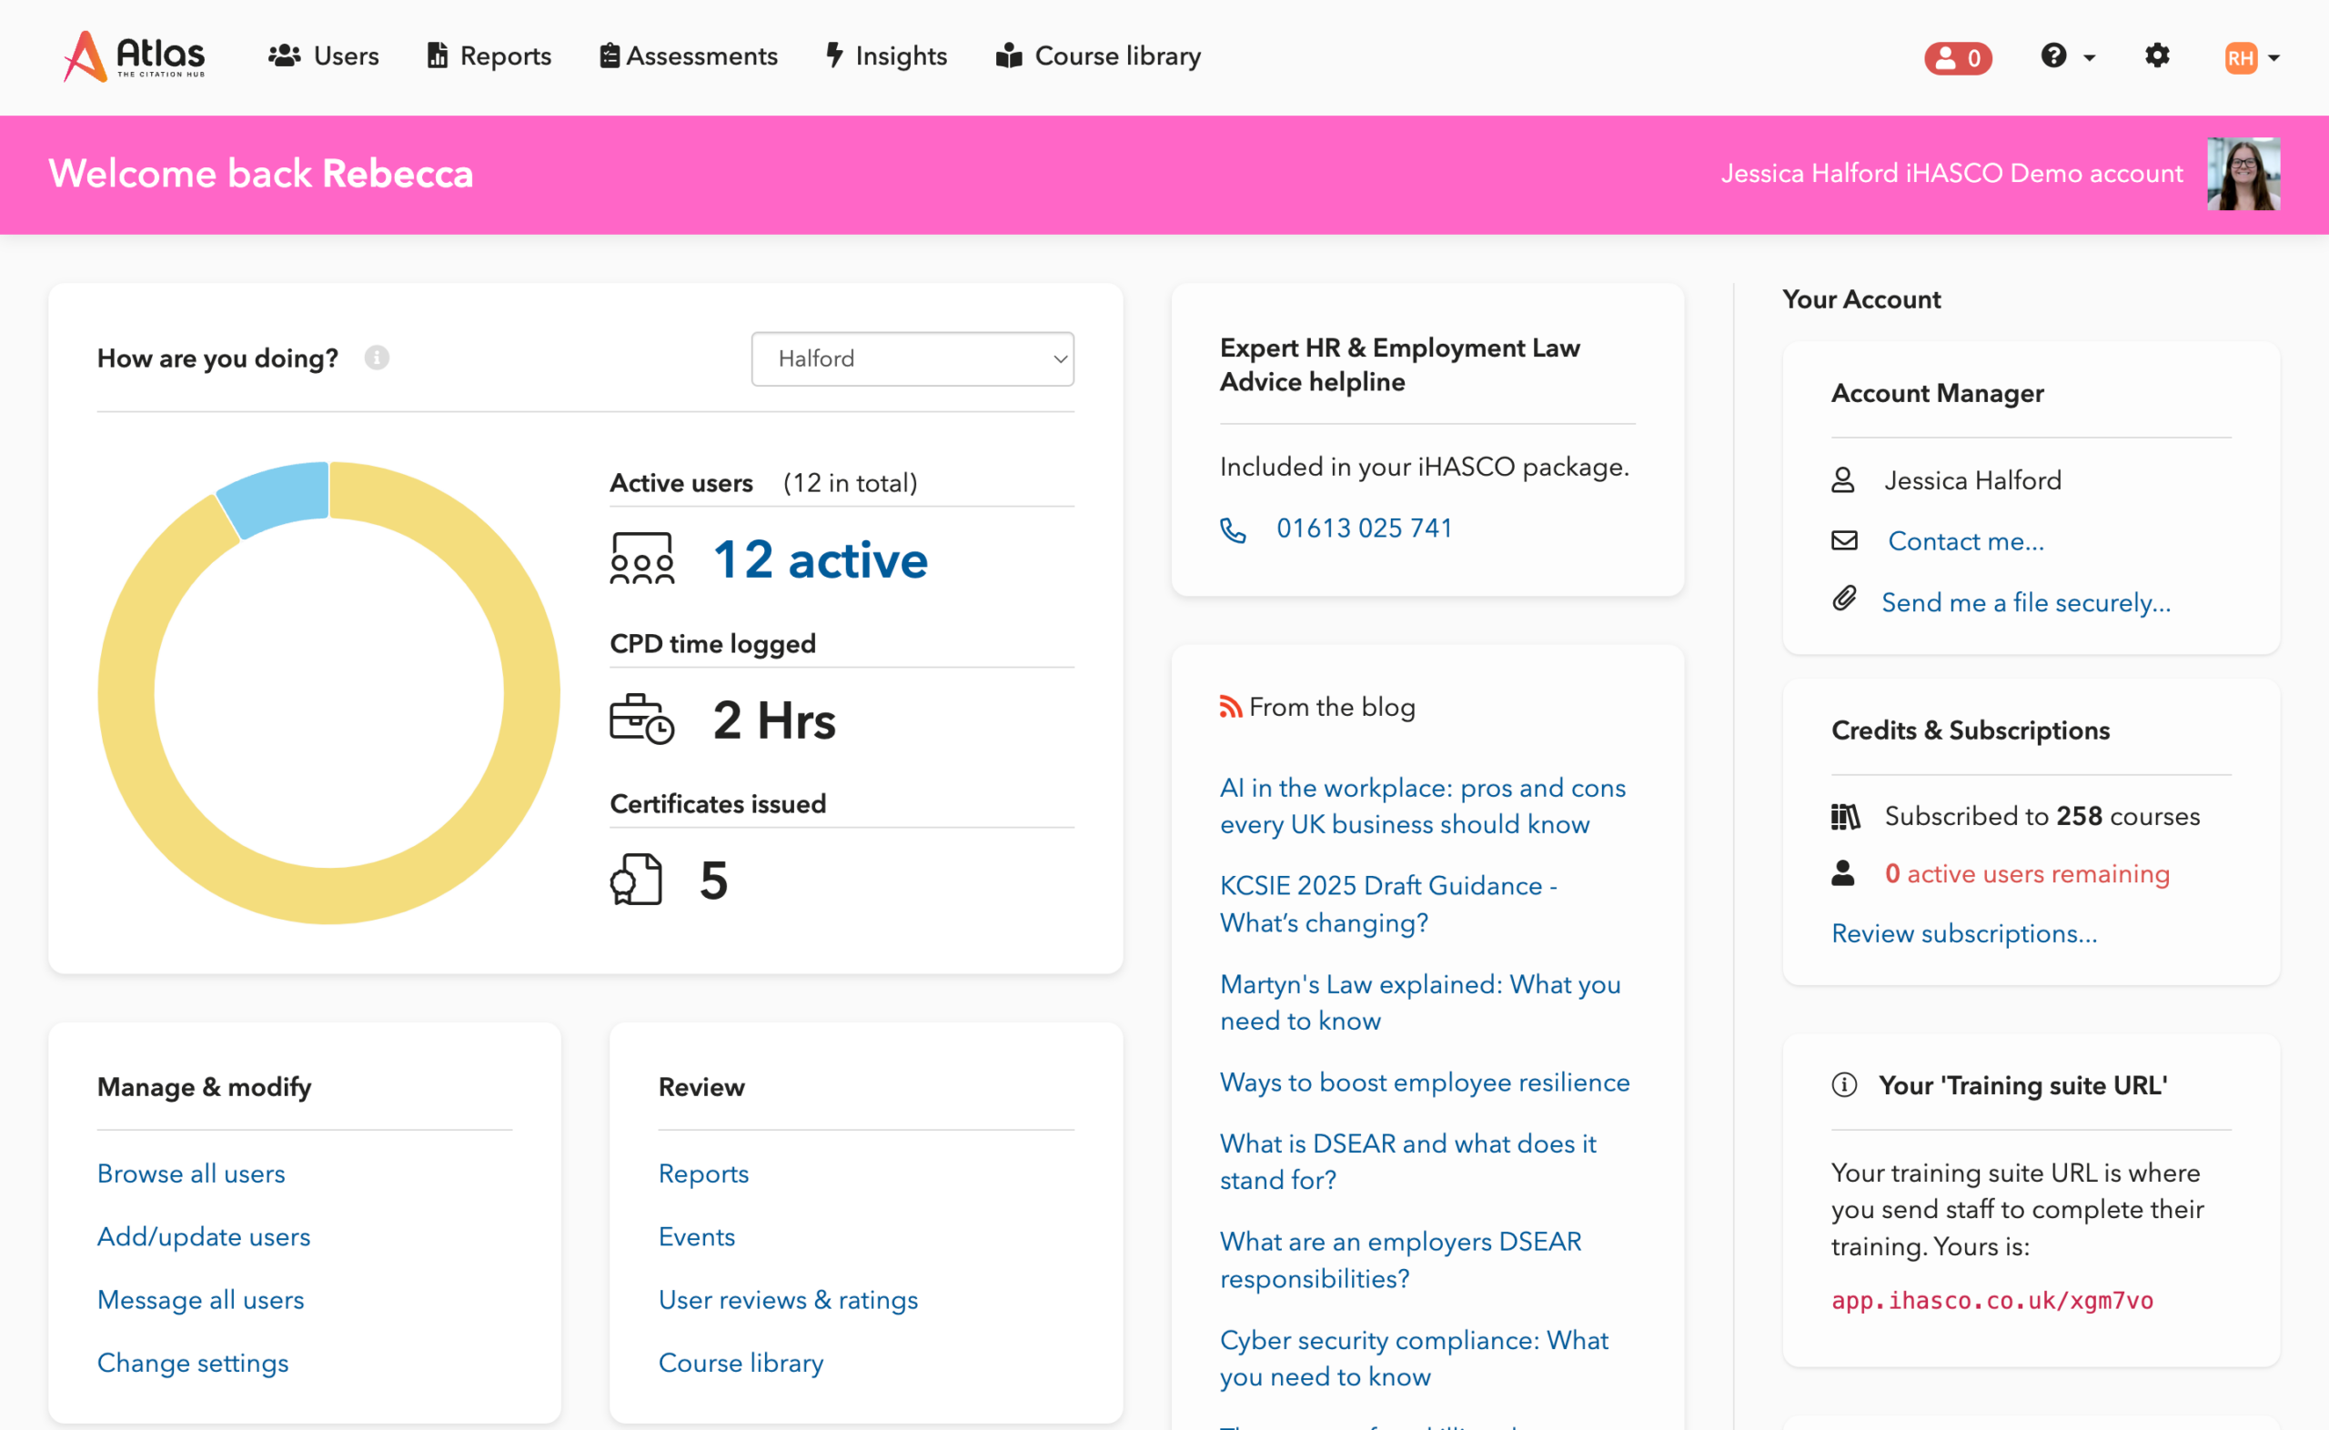Image resolution: width=2329 pixels, height=1430 pixels.
Task: Click the "Review subscriptions..." link
Action: coord(1963,932)
